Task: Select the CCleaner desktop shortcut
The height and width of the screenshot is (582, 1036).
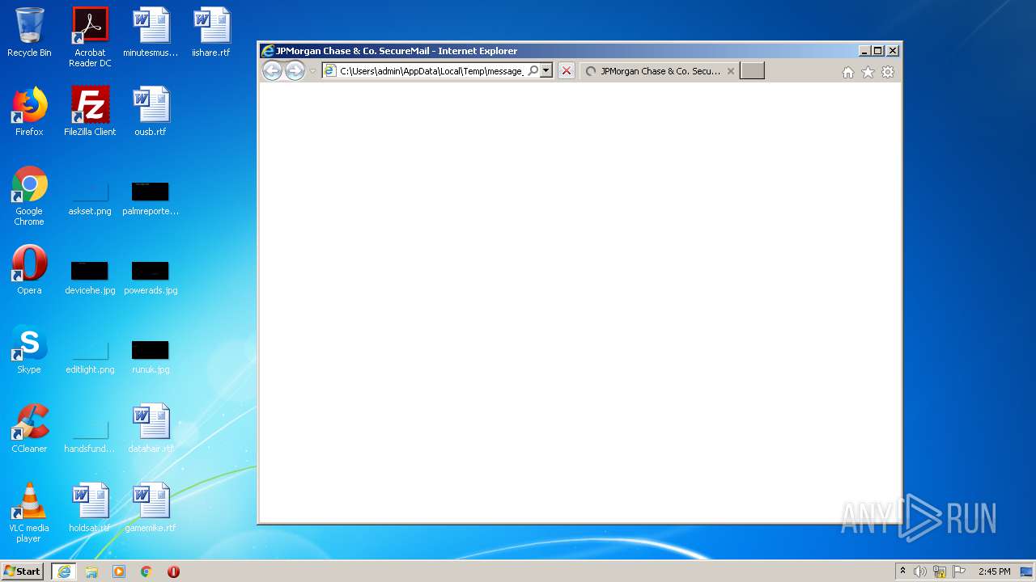Action: tap(29, 428)
